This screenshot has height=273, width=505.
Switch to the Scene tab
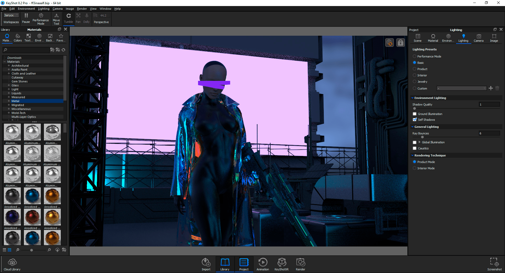point(418,38)
